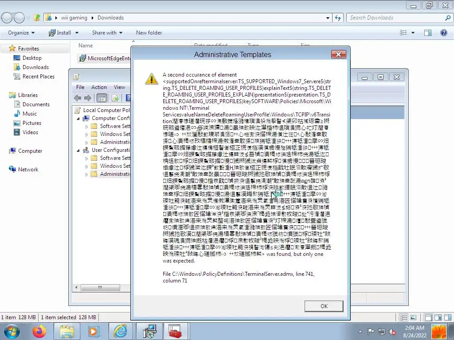
Task: Expand Windows Settings under User Configuration
Action: pyautogui.click(x=86, y=166)
